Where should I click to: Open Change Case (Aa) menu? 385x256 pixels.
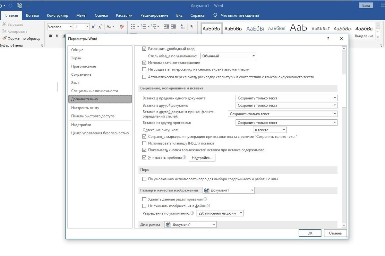[x=110, y=27]
